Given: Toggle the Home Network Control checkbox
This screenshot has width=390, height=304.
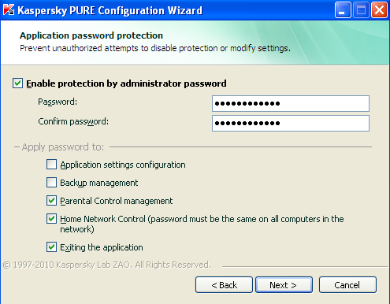Looking at the screenshot, I should tap(51, 219).
